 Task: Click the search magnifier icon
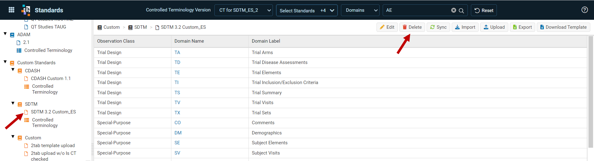[461, 11]
